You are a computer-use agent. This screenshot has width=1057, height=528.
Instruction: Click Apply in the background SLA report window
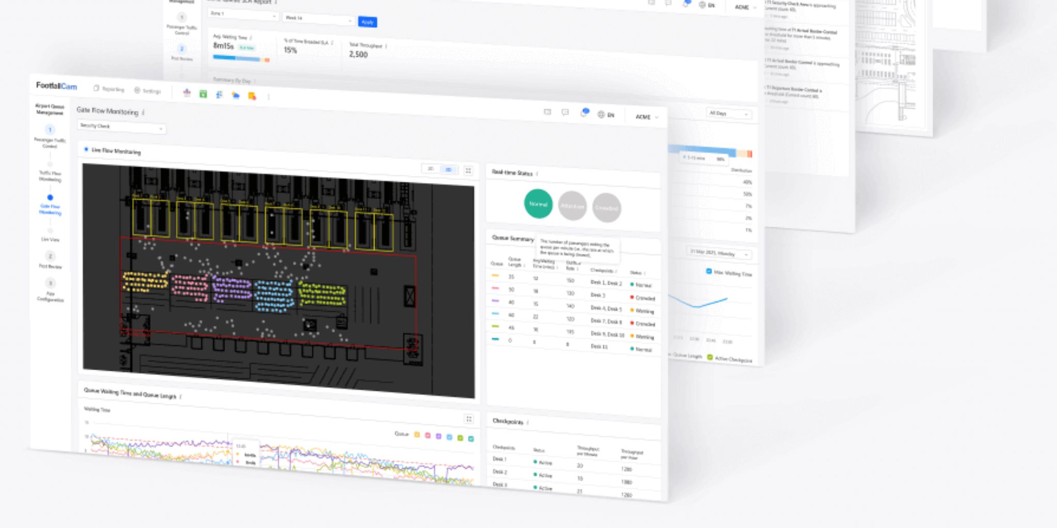(367, 22)
